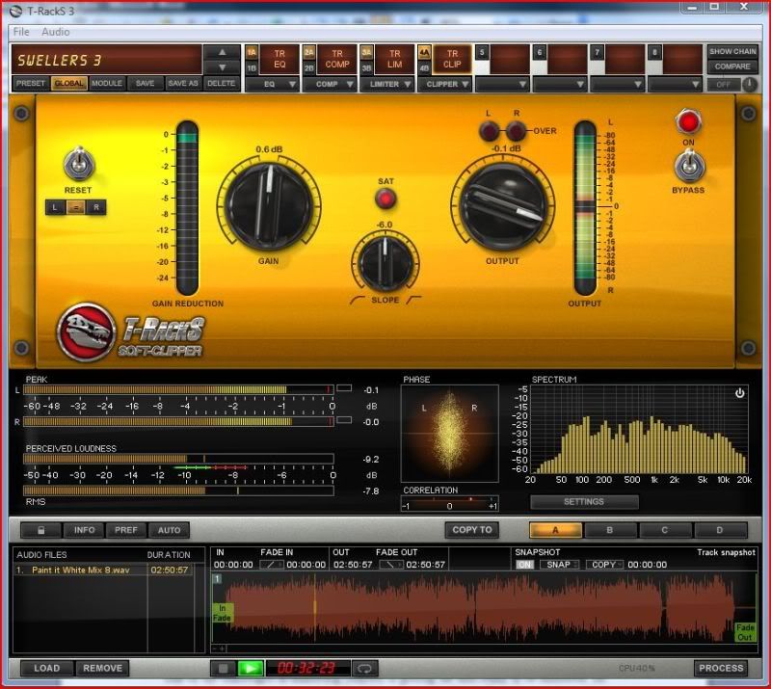The width and height of the screenshot is (771, 689).
Task: Click the DELETE preset button
Action: coord(222,84)
